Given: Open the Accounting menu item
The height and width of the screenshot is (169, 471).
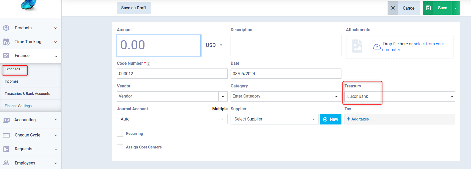Looking at the screenshot, I should (31, 120).
